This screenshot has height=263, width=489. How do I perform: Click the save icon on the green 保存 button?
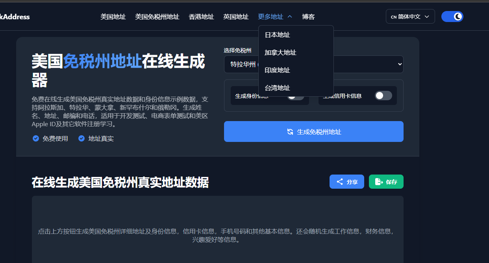tap(378, 181)
